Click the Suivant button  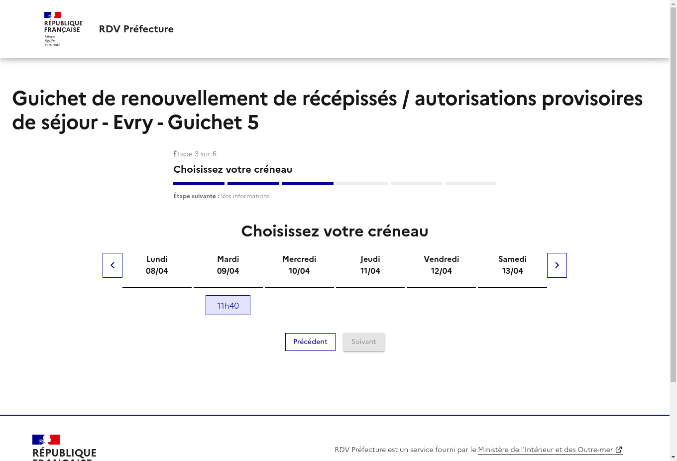[364, 342]
